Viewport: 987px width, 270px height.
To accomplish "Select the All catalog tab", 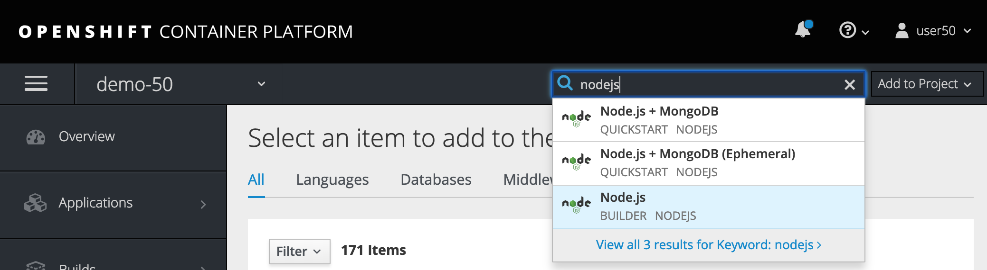I will click(256, 180).
